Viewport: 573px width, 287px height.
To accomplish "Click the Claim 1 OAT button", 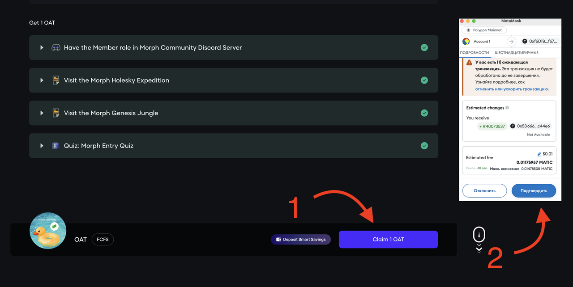I will tap(388, 240).
